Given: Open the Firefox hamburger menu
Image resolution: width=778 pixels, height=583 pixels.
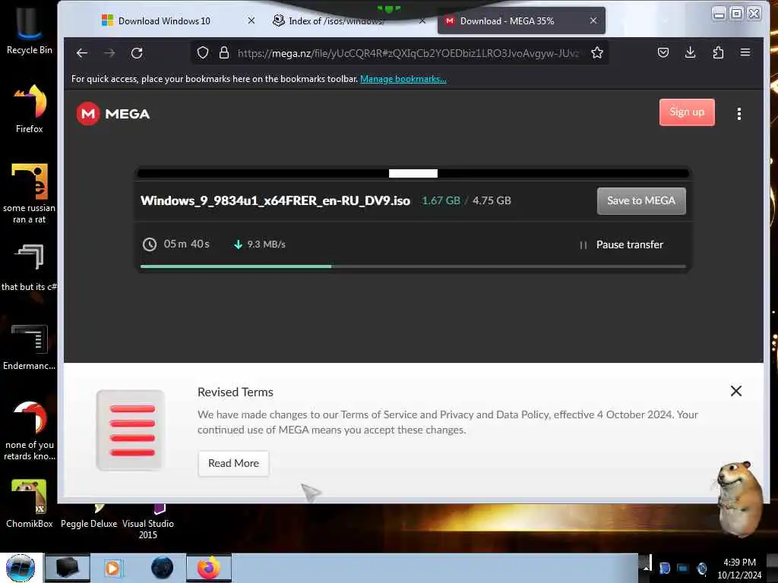Looking at the screenshot, I should [x=745, y=52].
